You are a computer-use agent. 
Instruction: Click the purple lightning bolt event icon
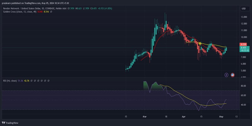click(226, 75)
